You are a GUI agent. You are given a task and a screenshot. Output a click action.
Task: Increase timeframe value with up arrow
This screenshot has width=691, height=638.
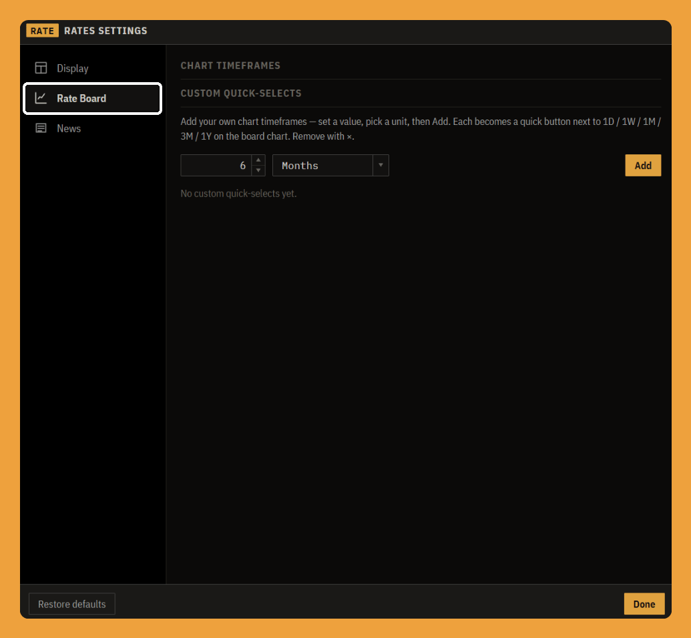(258, 160)
